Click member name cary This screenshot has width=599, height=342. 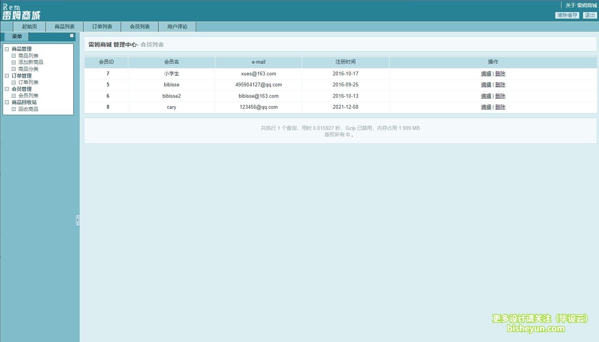point(172,107)
